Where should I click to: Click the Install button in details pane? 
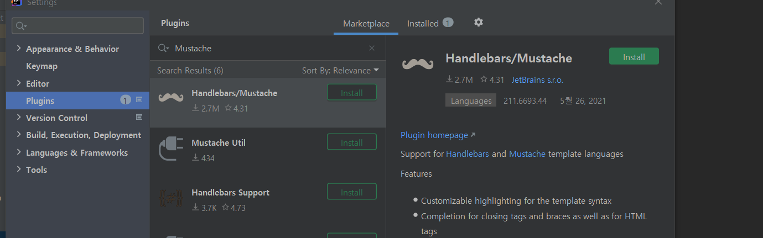[x=634, y=57]
